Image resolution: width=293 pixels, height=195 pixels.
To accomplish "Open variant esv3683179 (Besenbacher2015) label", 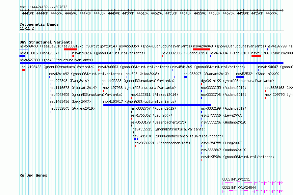I will tap(158, 122).
